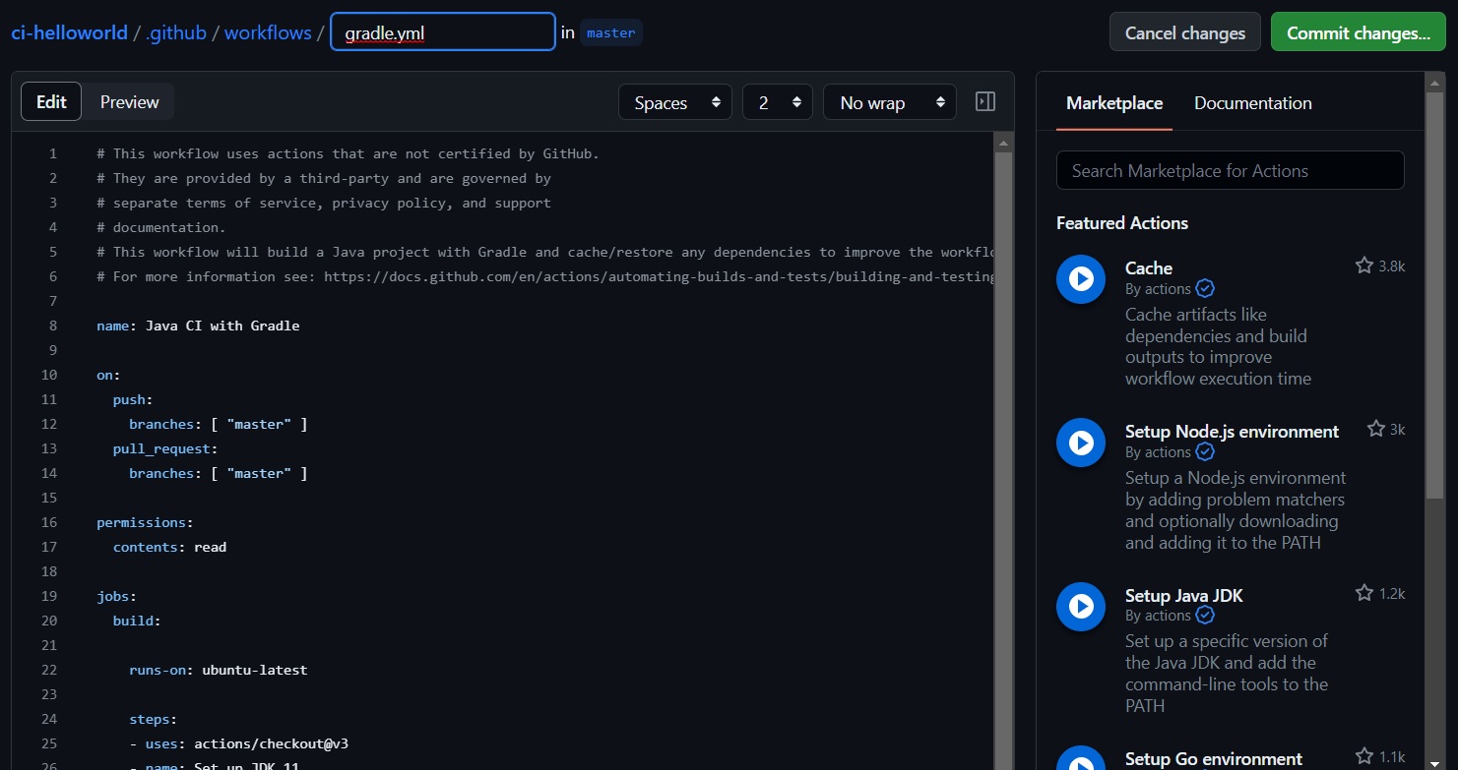1458x770 pixels.
Task: Switch to the Edit tab
Action: coord(51,101)
